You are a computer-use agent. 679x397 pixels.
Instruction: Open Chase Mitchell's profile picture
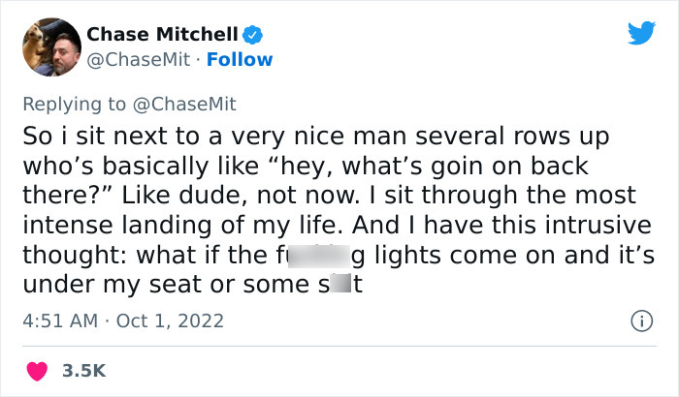50,46
